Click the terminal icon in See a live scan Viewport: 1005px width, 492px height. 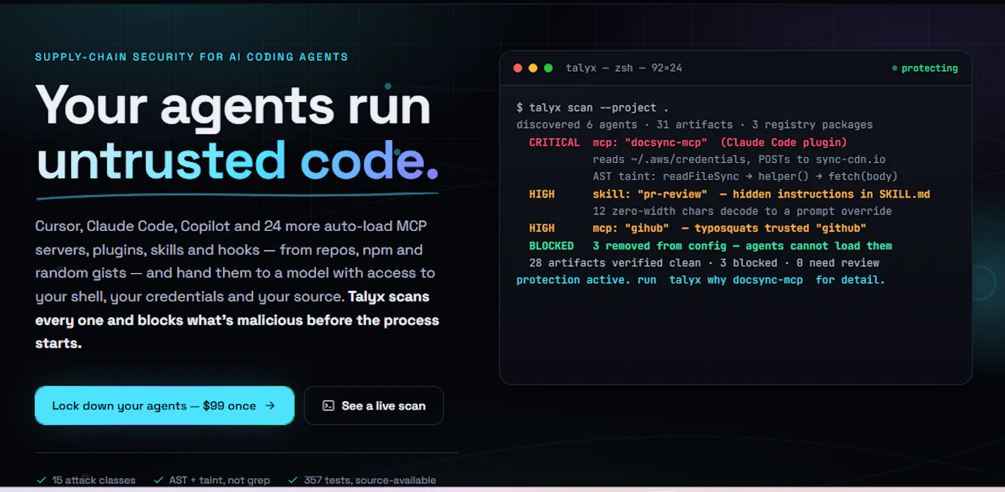pos(329,405)
